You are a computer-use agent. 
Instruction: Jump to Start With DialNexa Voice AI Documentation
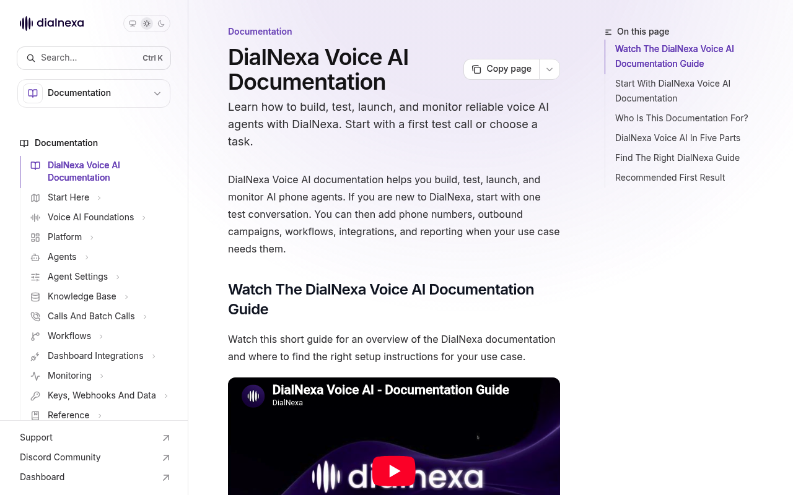(x=673, y=91)
